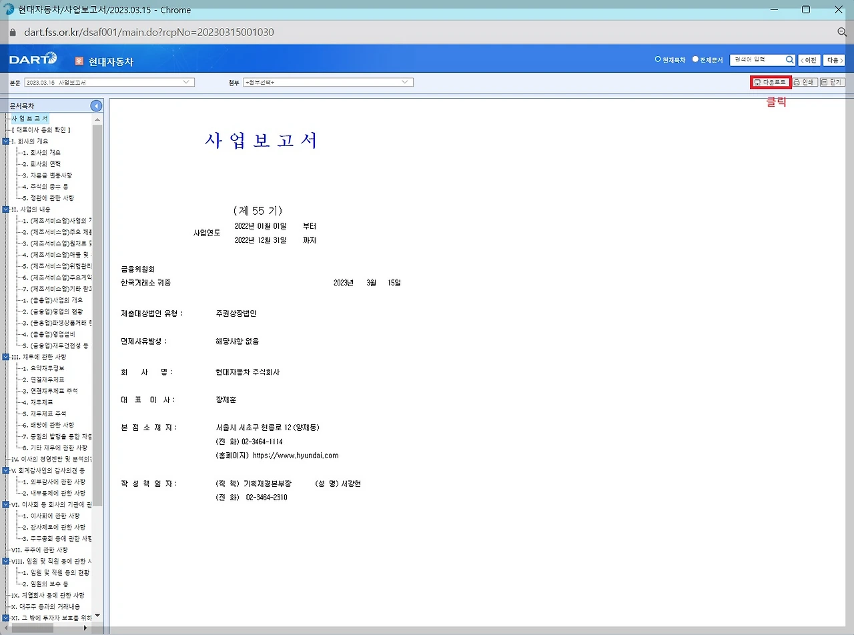The height and width of the screenshot is (635, 854).
Task: Open the hyundai.com homepage link
Action: pos(296,456)
